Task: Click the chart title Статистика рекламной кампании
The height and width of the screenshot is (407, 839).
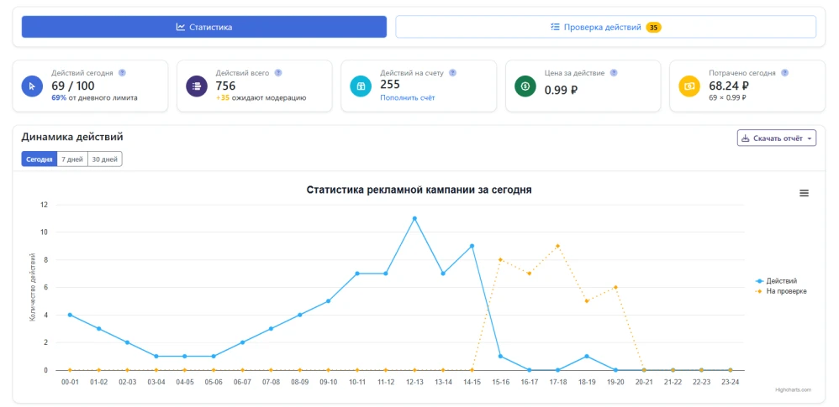Action: (x=419, y=190)
